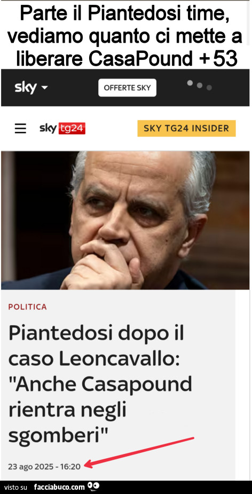252x494 pixels.
Task: Select the POLITICA category label
Action: click(x=28, y=307)
